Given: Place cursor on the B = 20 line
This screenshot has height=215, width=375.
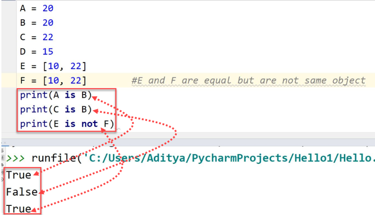Looking at the screenshot, I should point(37,23).
